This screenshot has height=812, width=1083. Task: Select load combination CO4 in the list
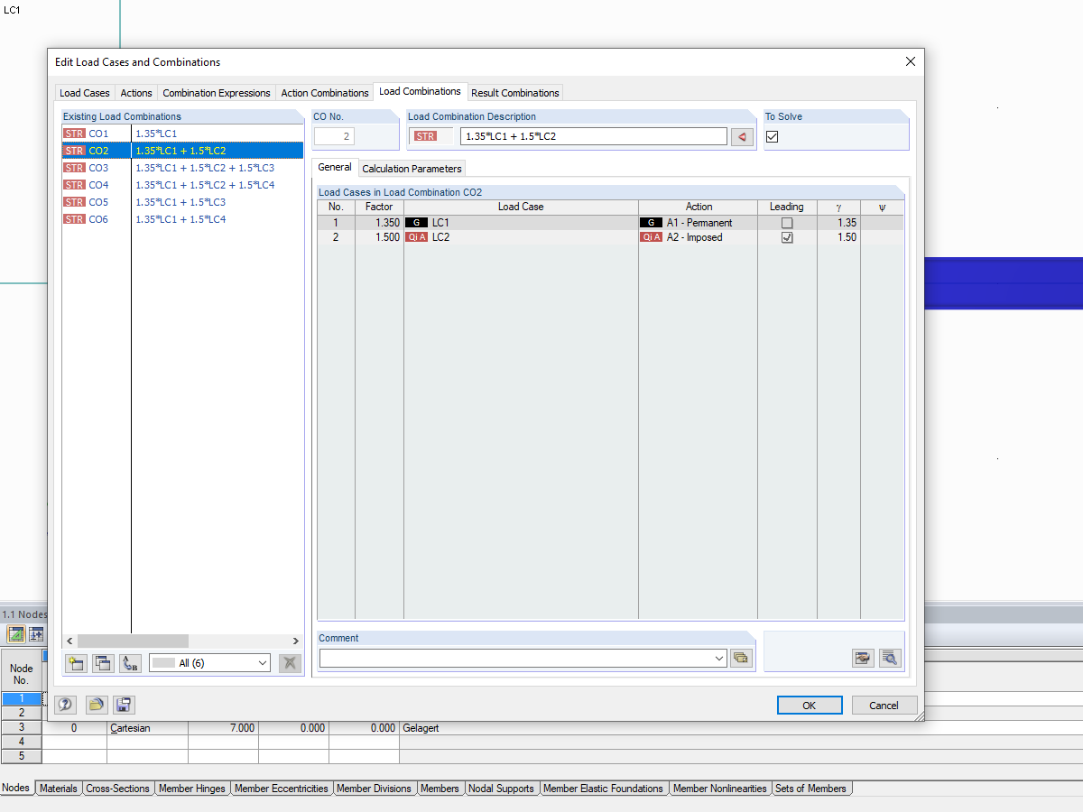[97, 184]
